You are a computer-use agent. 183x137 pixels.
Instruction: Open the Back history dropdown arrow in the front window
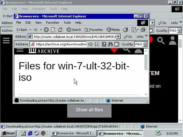[x=30, y=30]
